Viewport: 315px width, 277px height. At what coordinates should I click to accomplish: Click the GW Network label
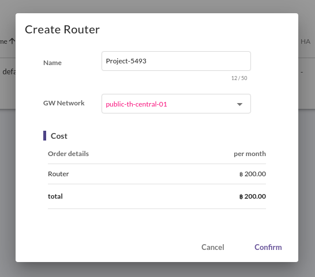pyautogui.click(x=64, y=103)
